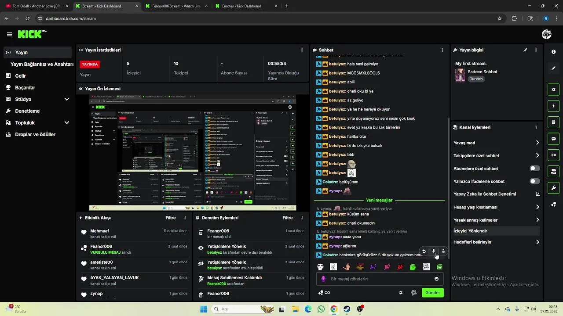
Task: Pin Coladre's hovered chat message
Action: 434,251
